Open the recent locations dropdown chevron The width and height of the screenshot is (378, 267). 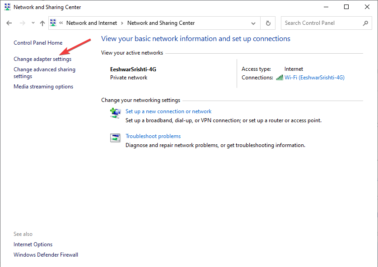pyautogui.click(x=33, y=23)
